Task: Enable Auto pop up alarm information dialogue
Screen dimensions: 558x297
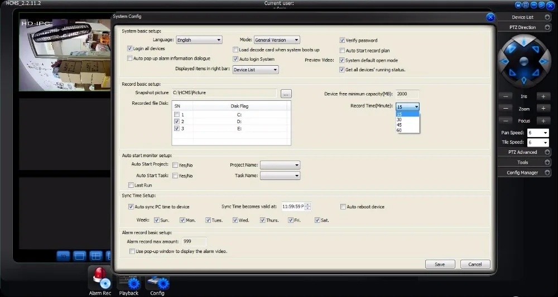Action: click(129, 59)
